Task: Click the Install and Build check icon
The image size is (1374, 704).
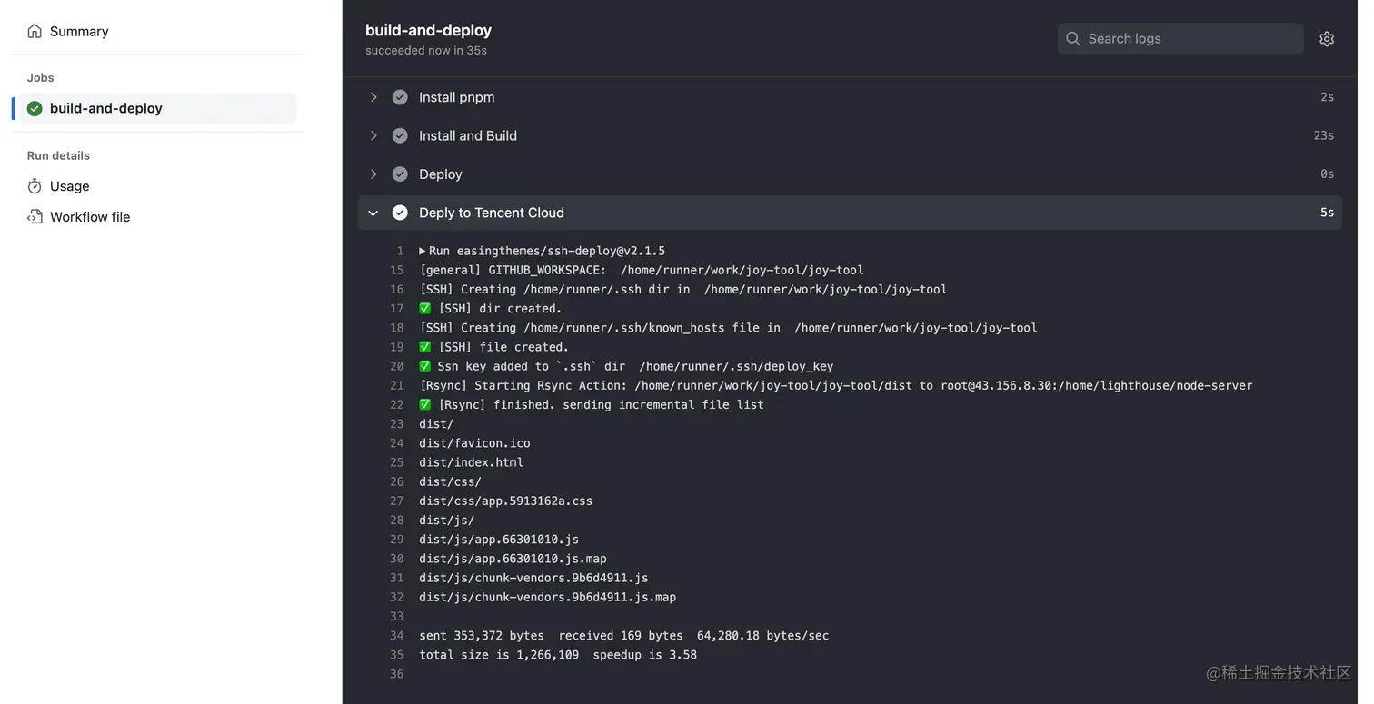Action: click(x=400, y=136)
